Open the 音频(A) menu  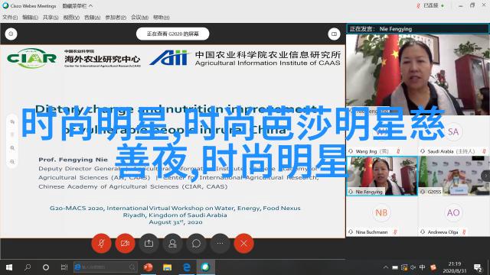[x=92, y=18]
